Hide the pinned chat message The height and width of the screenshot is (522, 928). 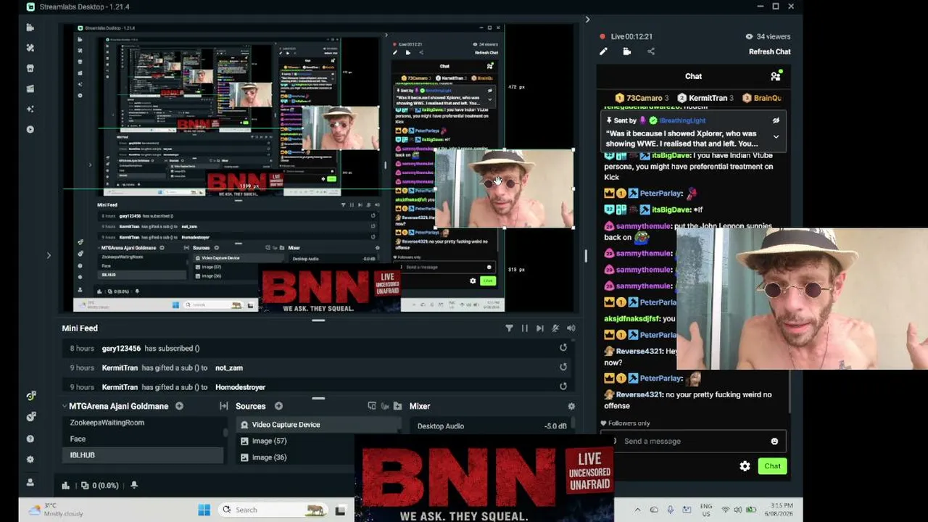[776, 120]
